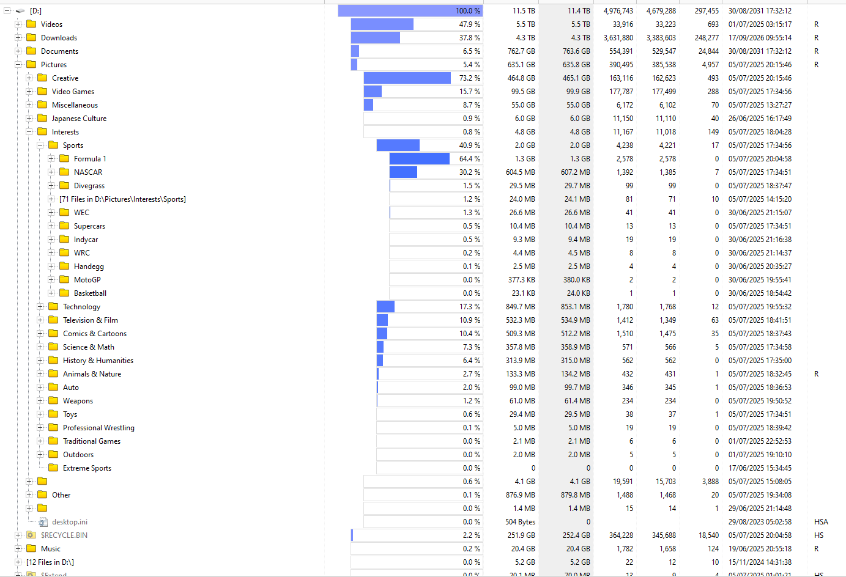Select the Science & Math tree row

(x=89, y=347)
